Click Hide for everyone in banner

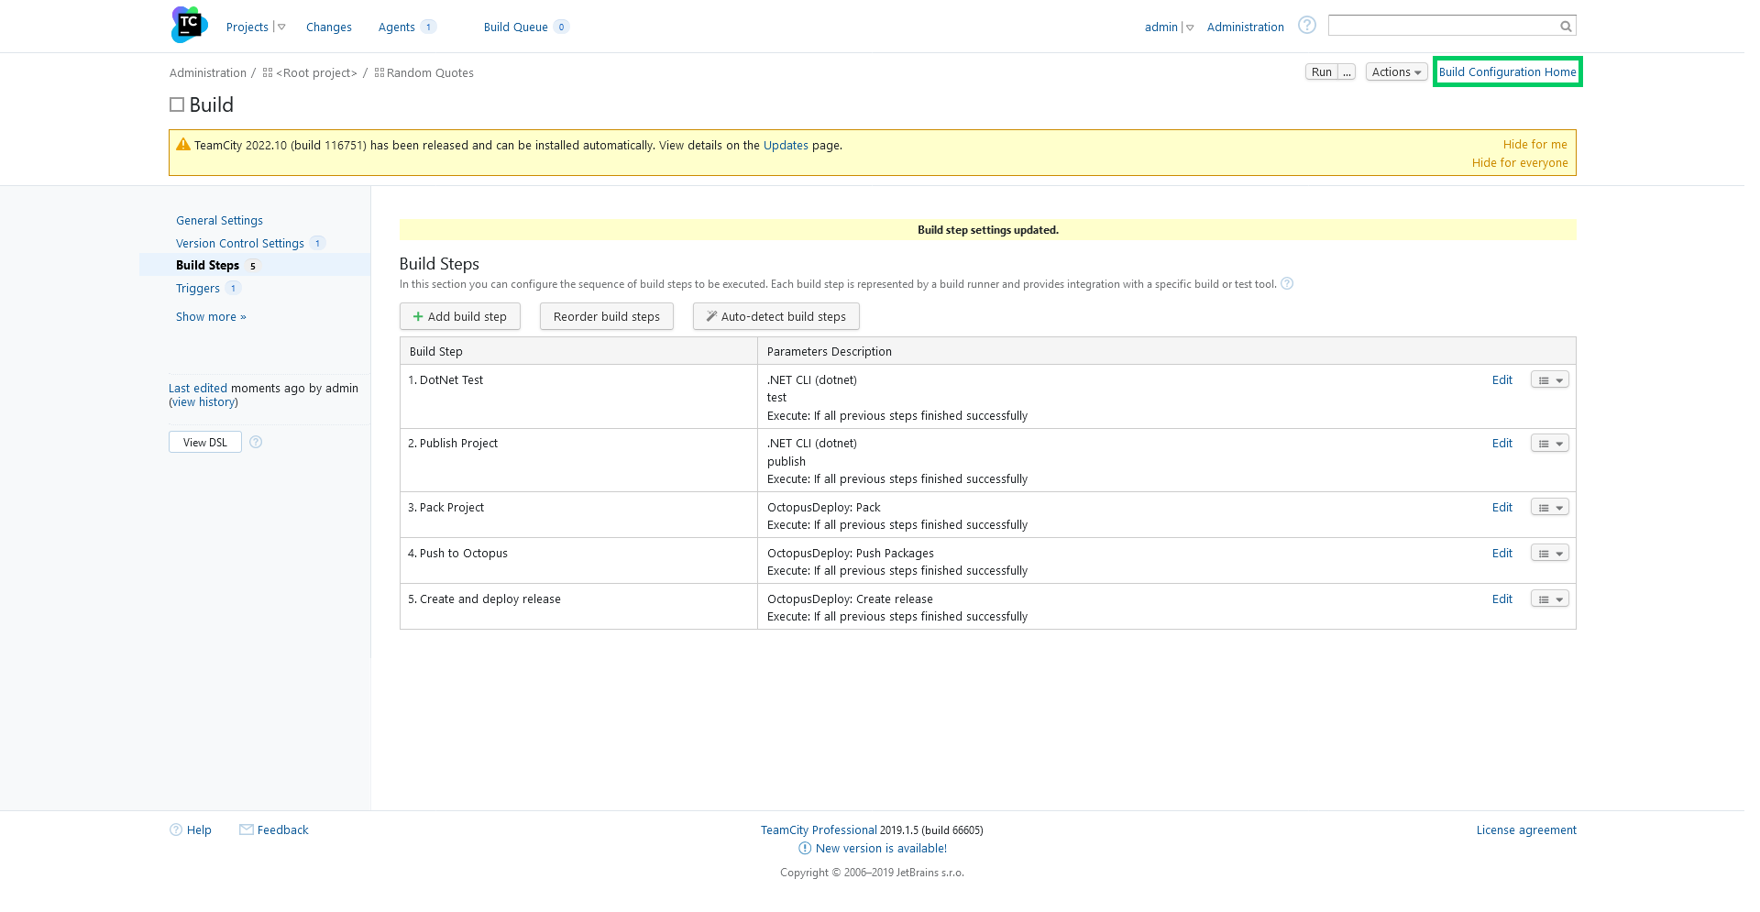(x=1520, y=163)
